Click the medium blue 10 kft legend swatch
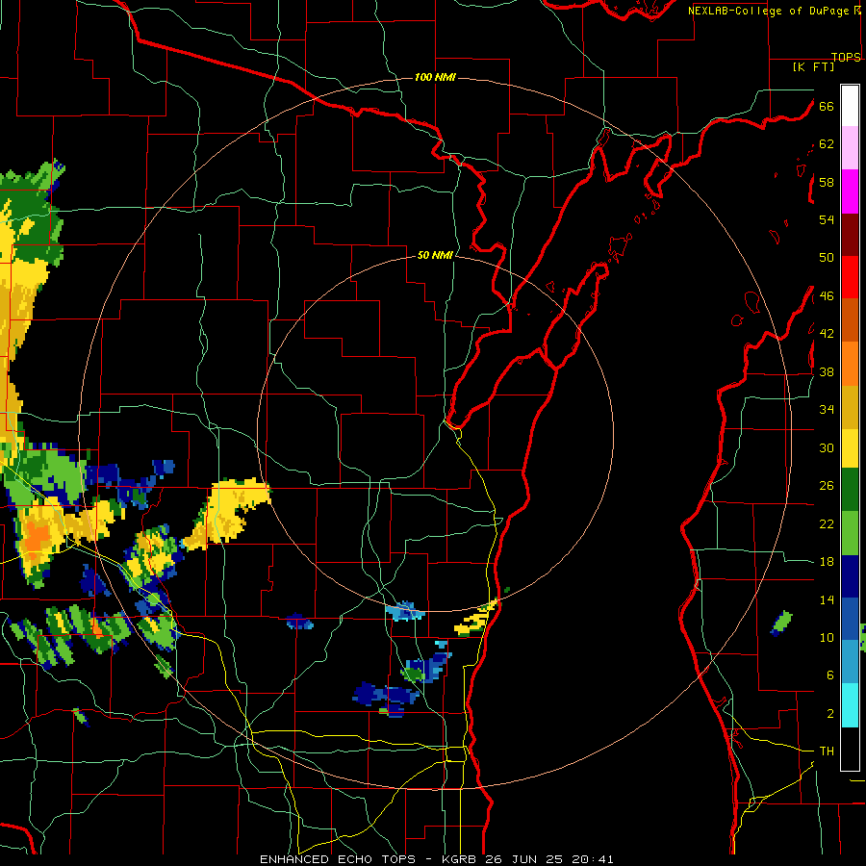This screenshot has width=866, height=866. coord(850,619)
